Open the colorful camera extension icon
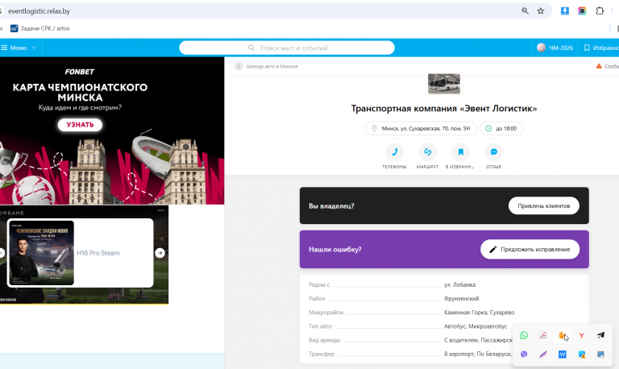Viewport: 619px width, 369px height. tap(582, 11)
